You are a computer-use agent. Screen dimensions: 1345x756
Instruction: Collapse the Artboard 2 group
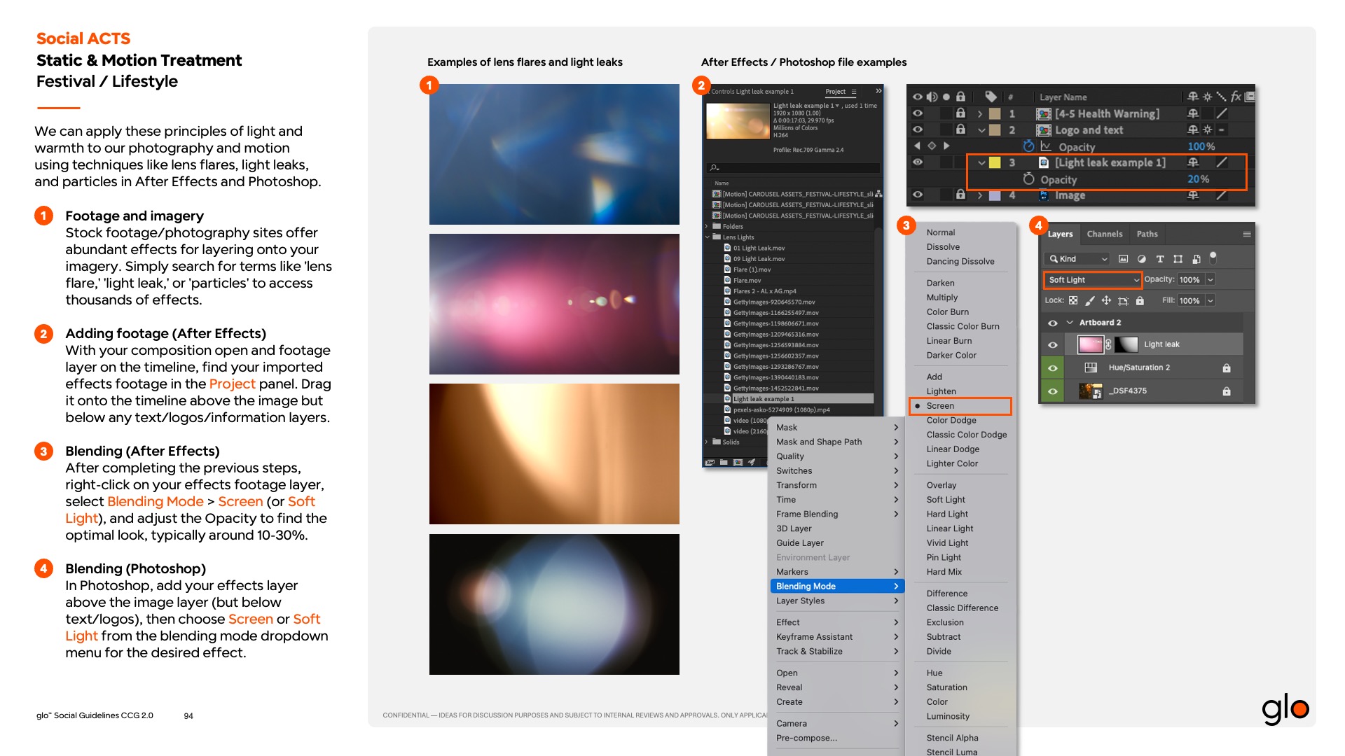(x=1070, y=323)
